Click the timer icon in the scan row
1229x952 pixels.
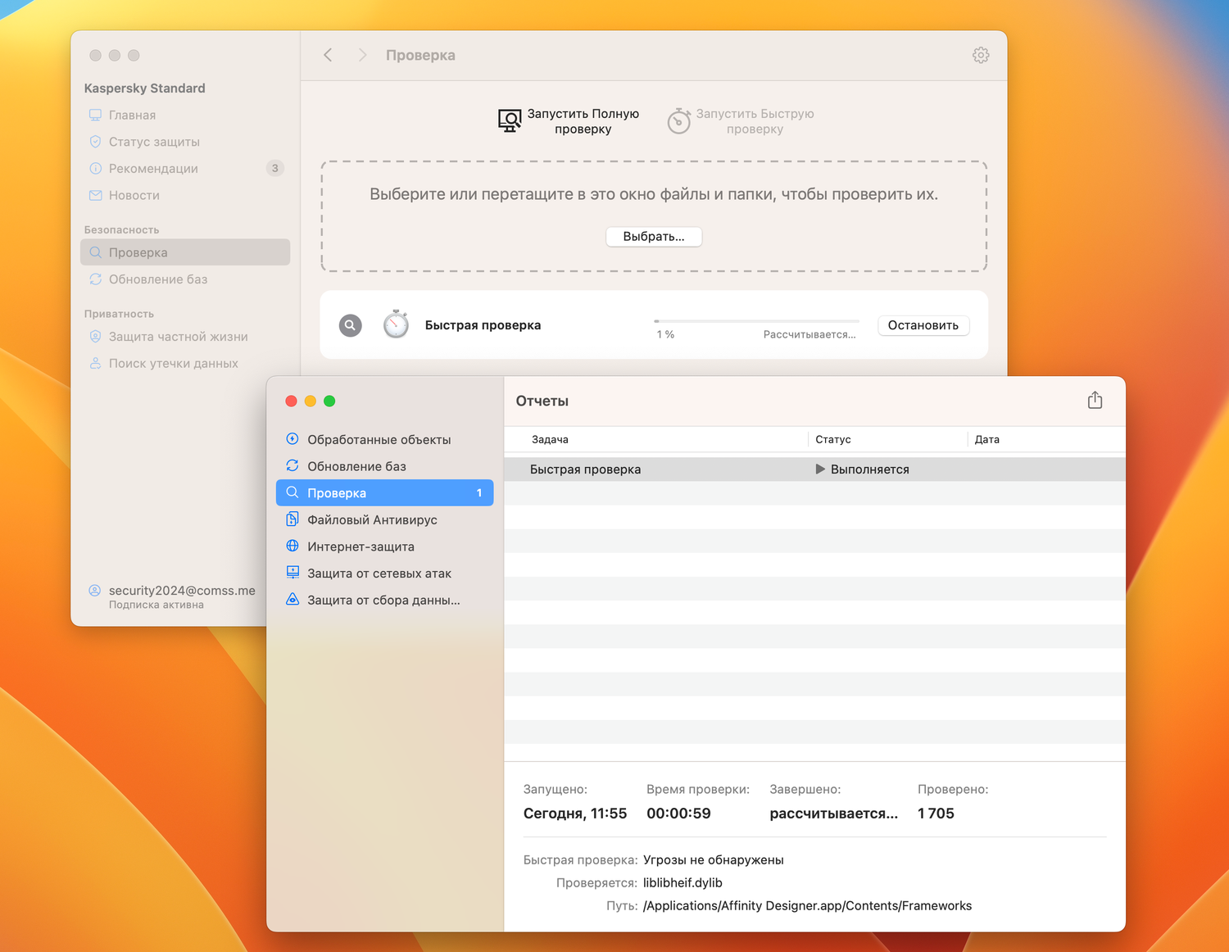[396, 324]
